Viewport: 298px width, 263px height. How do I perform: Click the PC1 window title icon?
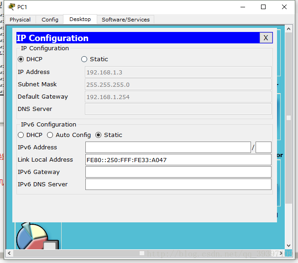click(x=11, y=7)
